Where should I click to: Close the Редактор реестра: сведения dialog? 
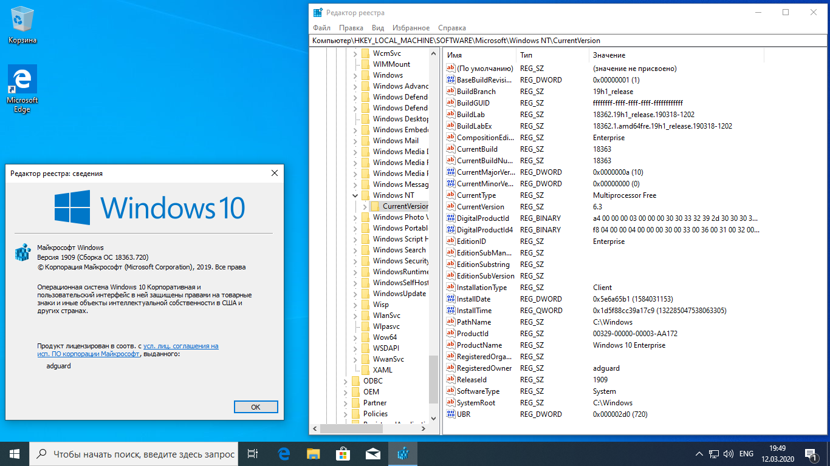pyautogui.click(x=274, y=174)
